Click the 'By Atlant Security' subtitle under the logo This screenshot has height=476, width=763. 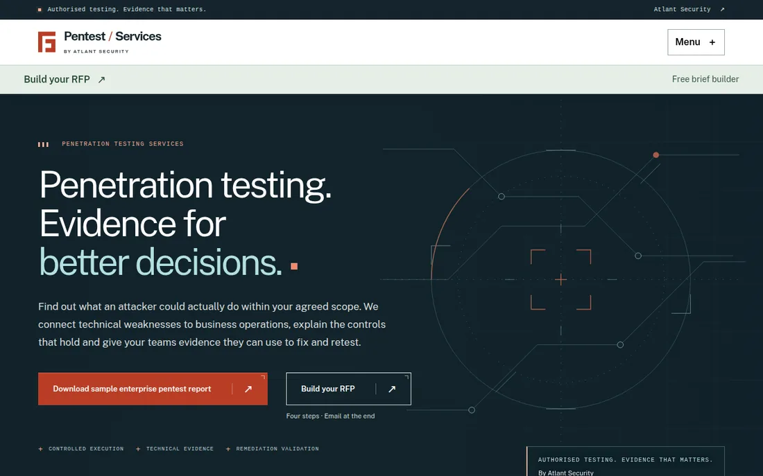point(96,51)
